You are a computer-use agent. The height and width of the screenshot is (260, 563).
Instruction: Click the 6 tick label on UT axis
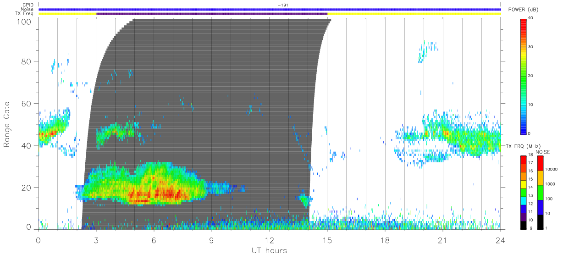tap(154, 240)
